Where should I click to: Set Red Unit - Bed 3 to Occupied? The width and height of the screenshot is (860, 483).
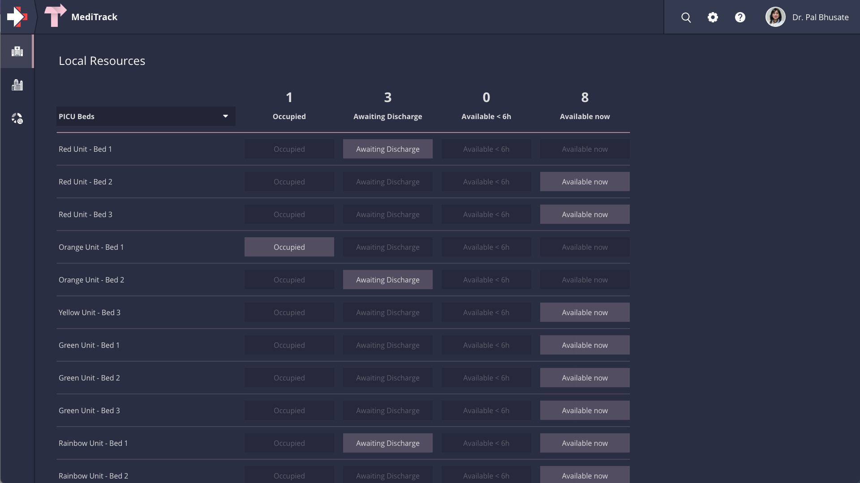pyautogui.click(x=289, y=214)
